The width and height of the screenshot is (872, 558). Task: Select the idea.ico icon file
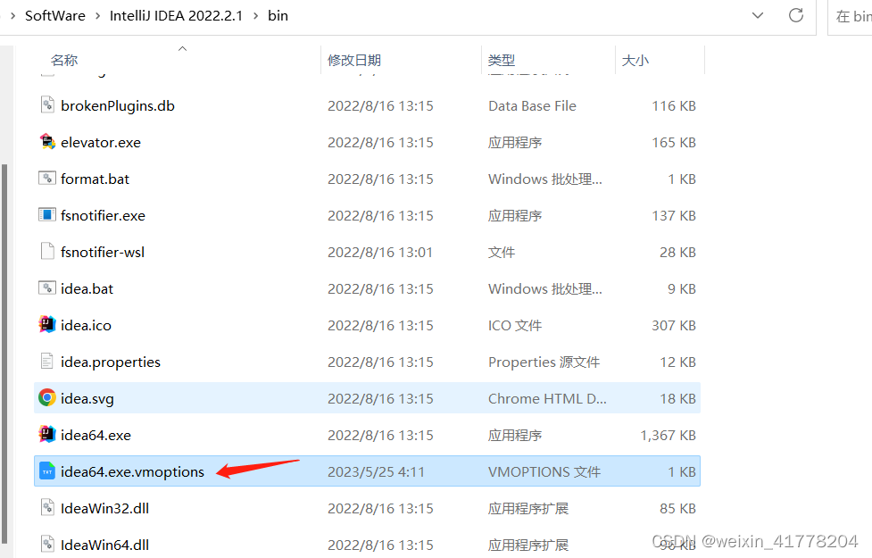[85, 325]
